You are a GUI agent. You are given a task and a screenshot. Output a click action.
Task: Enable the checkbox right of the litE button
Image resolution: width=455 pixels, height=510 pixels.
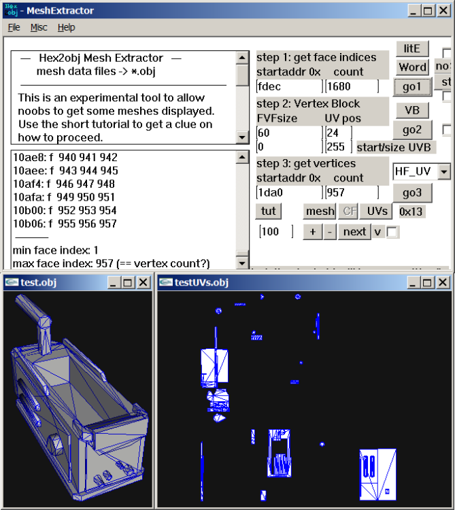pyautogui.click(x=447, y=52)
